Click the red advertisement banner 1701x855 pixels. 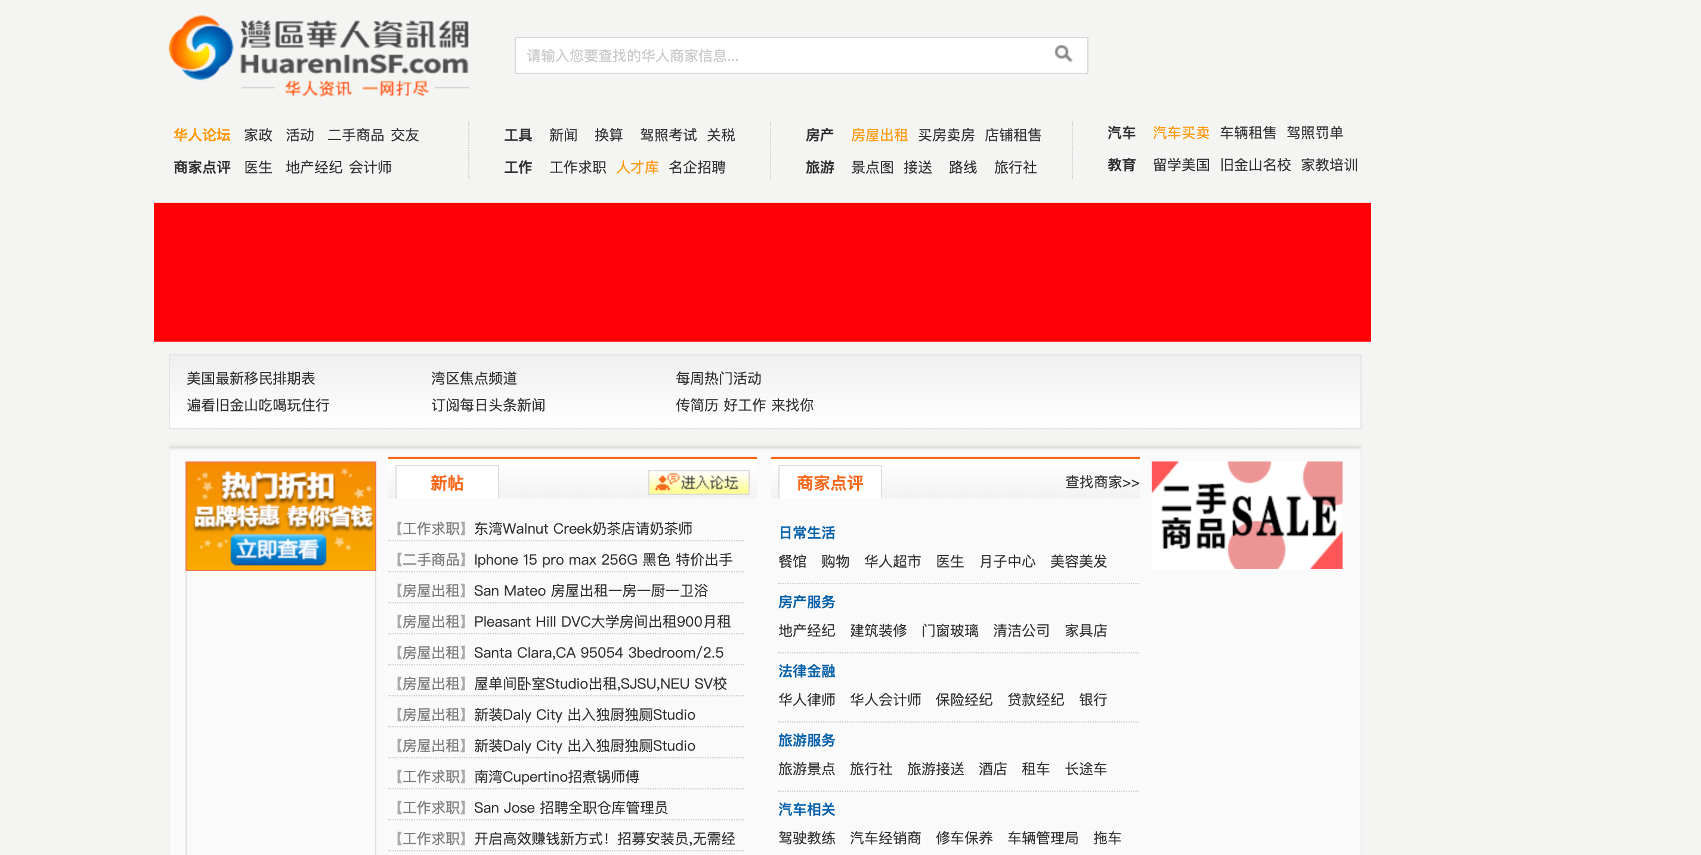click(x=762, y=272)
